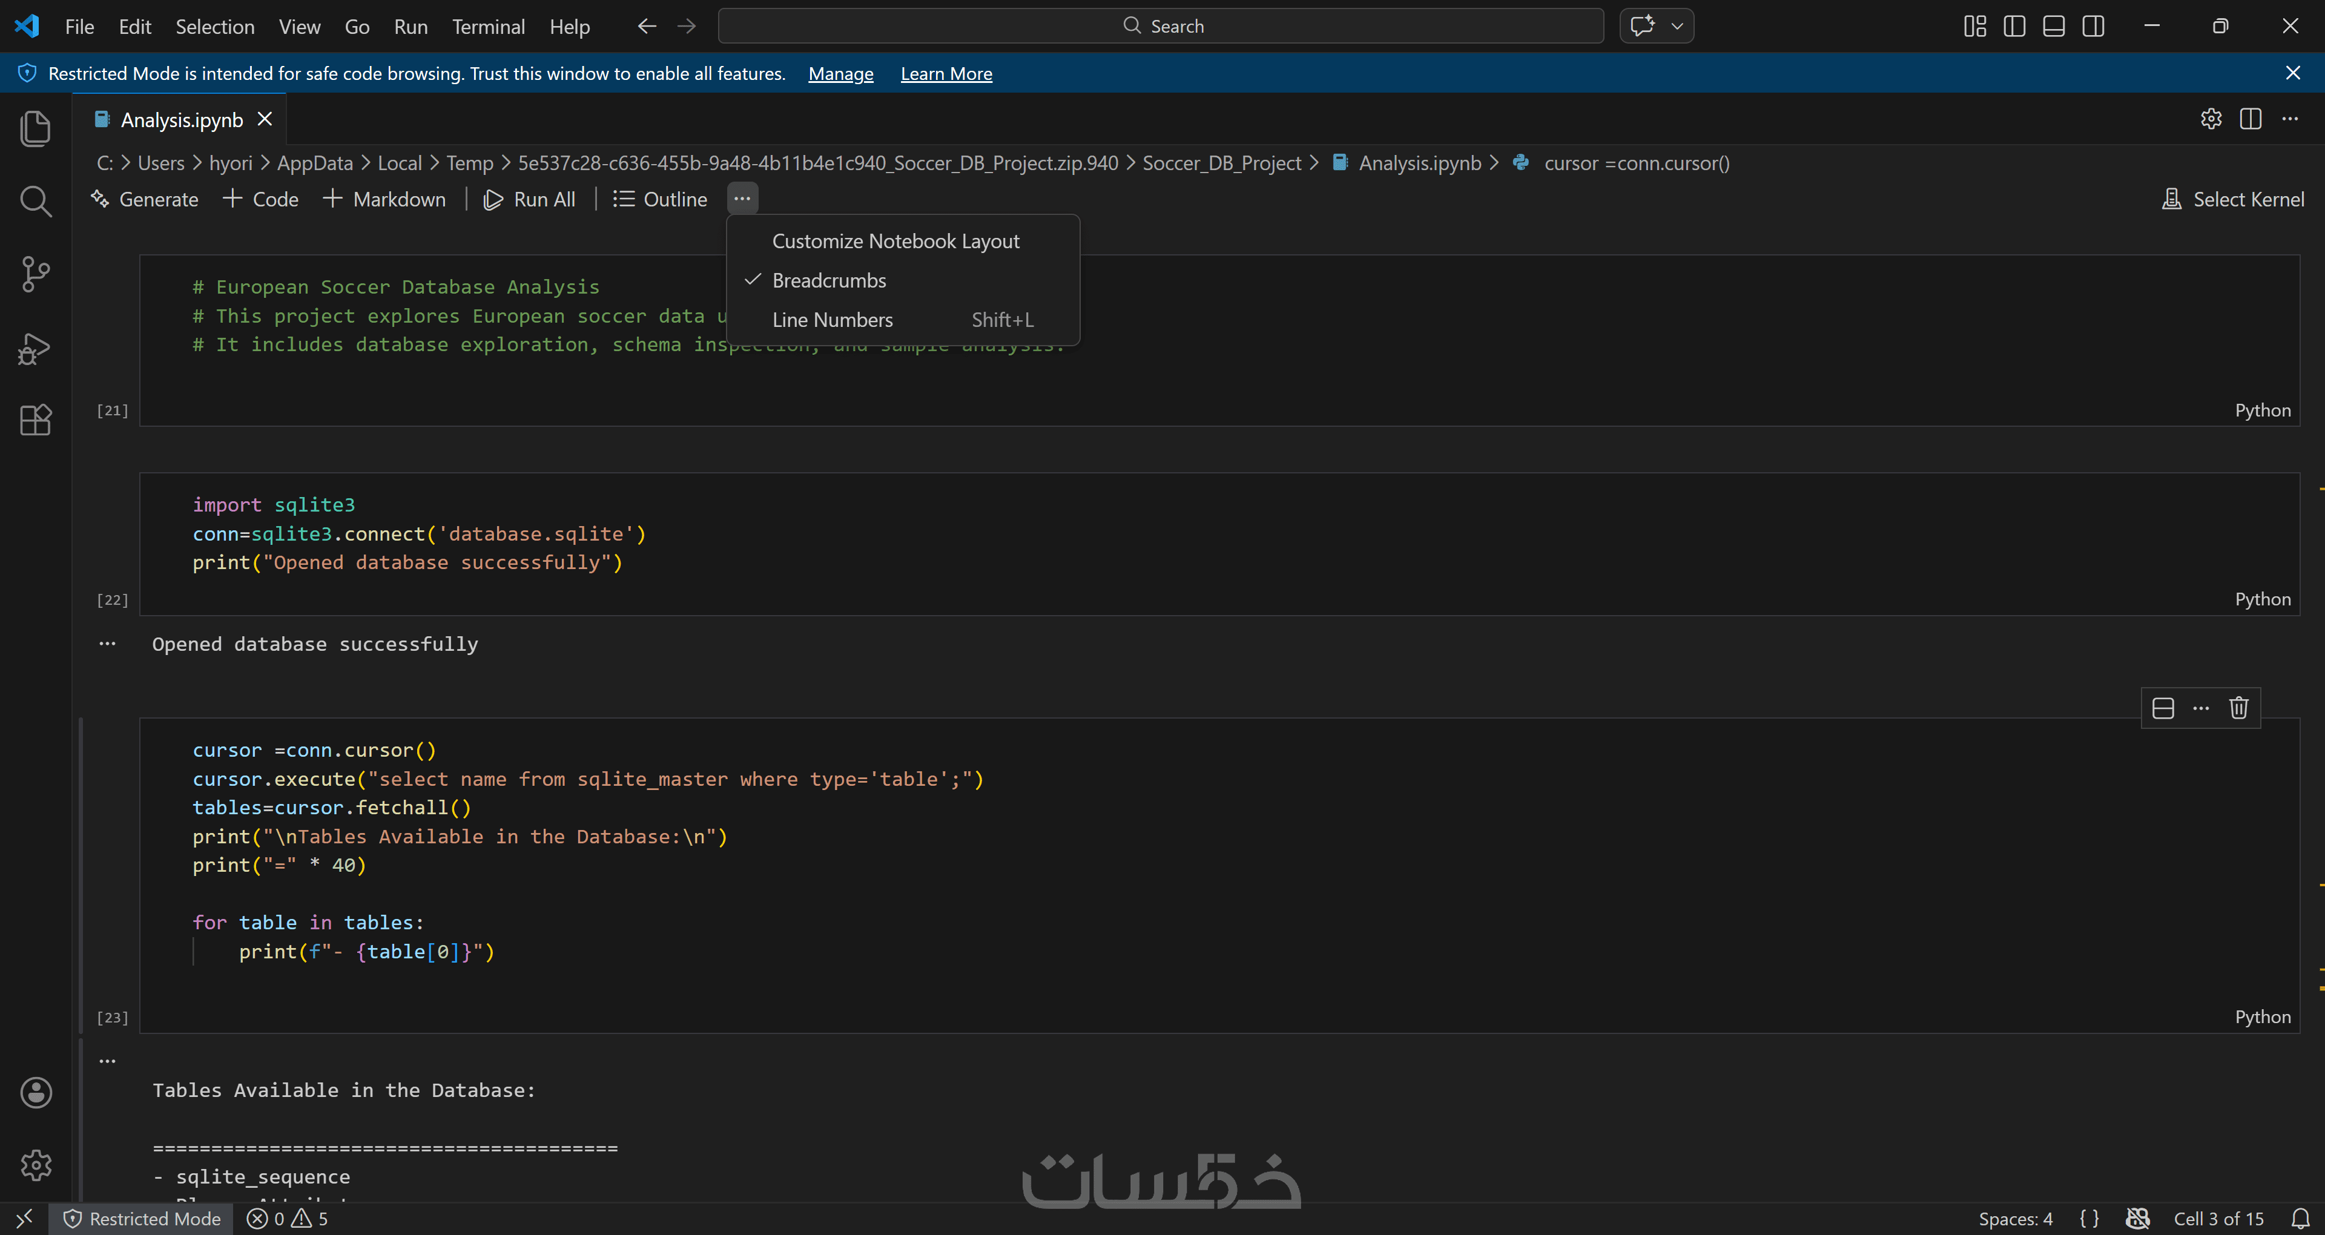Open the Source Control view

[35, 274]
